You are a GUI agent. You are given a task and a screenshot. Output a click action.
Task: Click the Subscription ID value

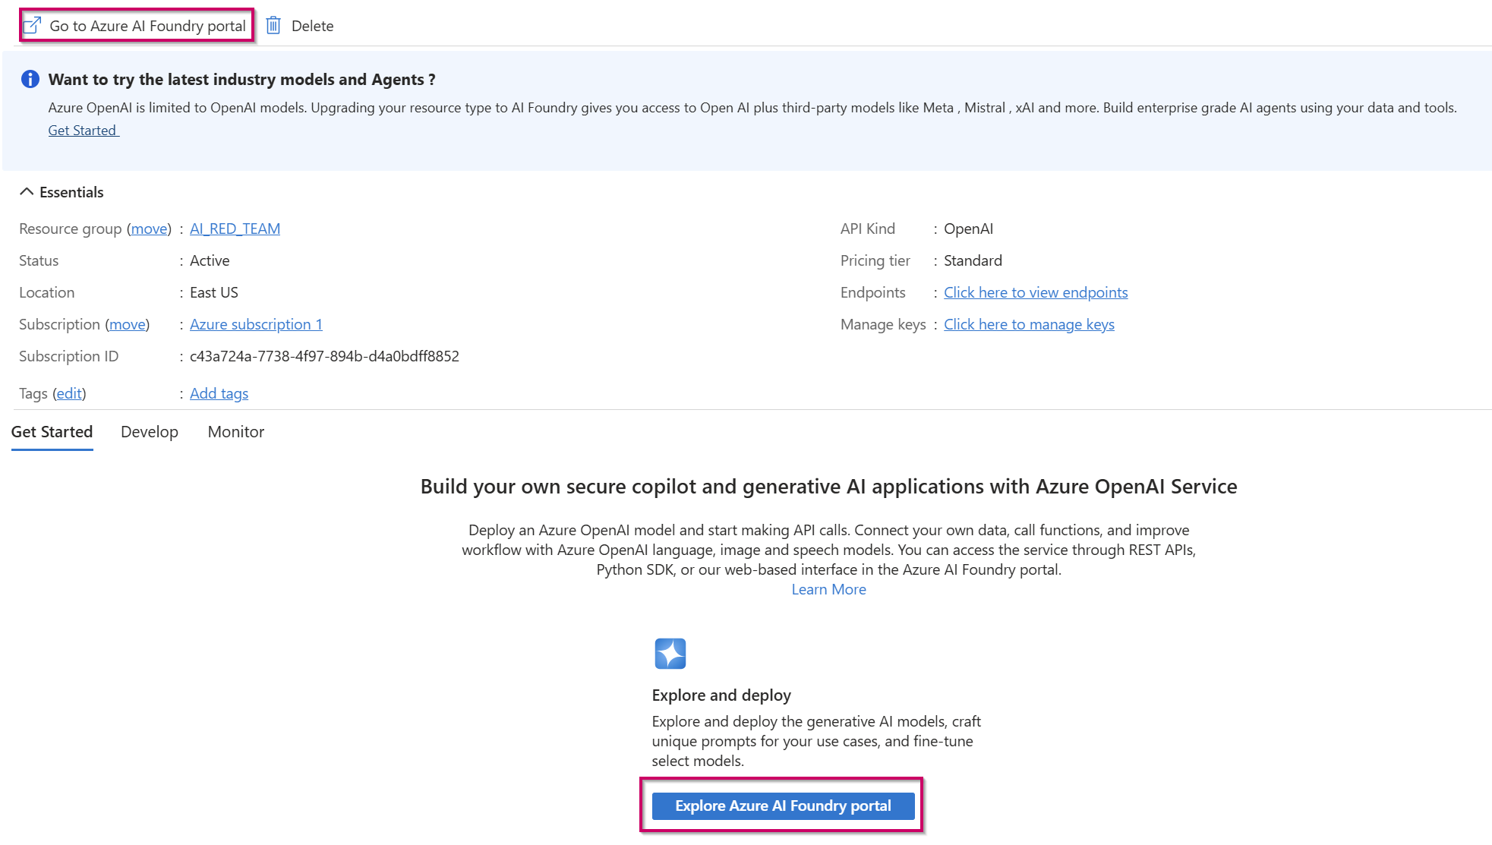(x=324, y=356)
